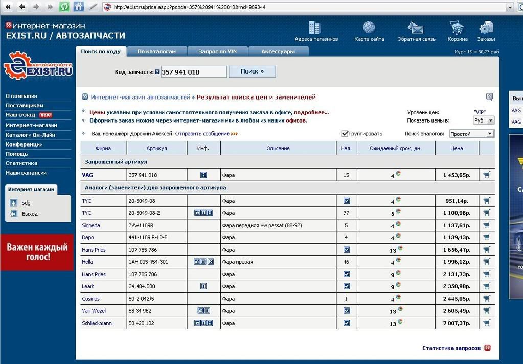Image resolution: width=523 pixels, height=364 pixels.
Task: Open Поставщикам in sidebar menu
Action: point(25,105)
